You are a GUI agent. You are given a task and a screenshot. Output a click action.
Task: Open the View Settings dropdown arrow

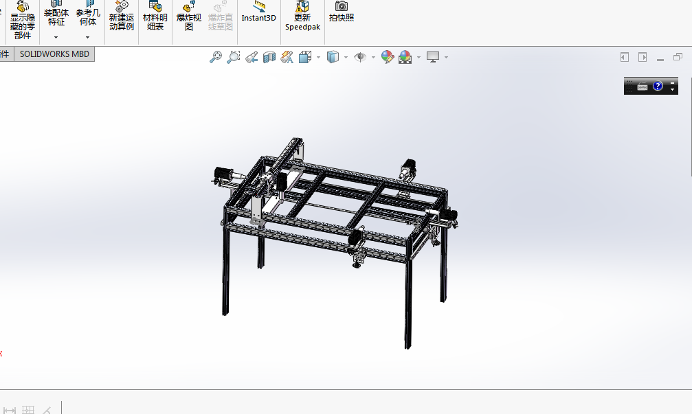click(446, 57)
